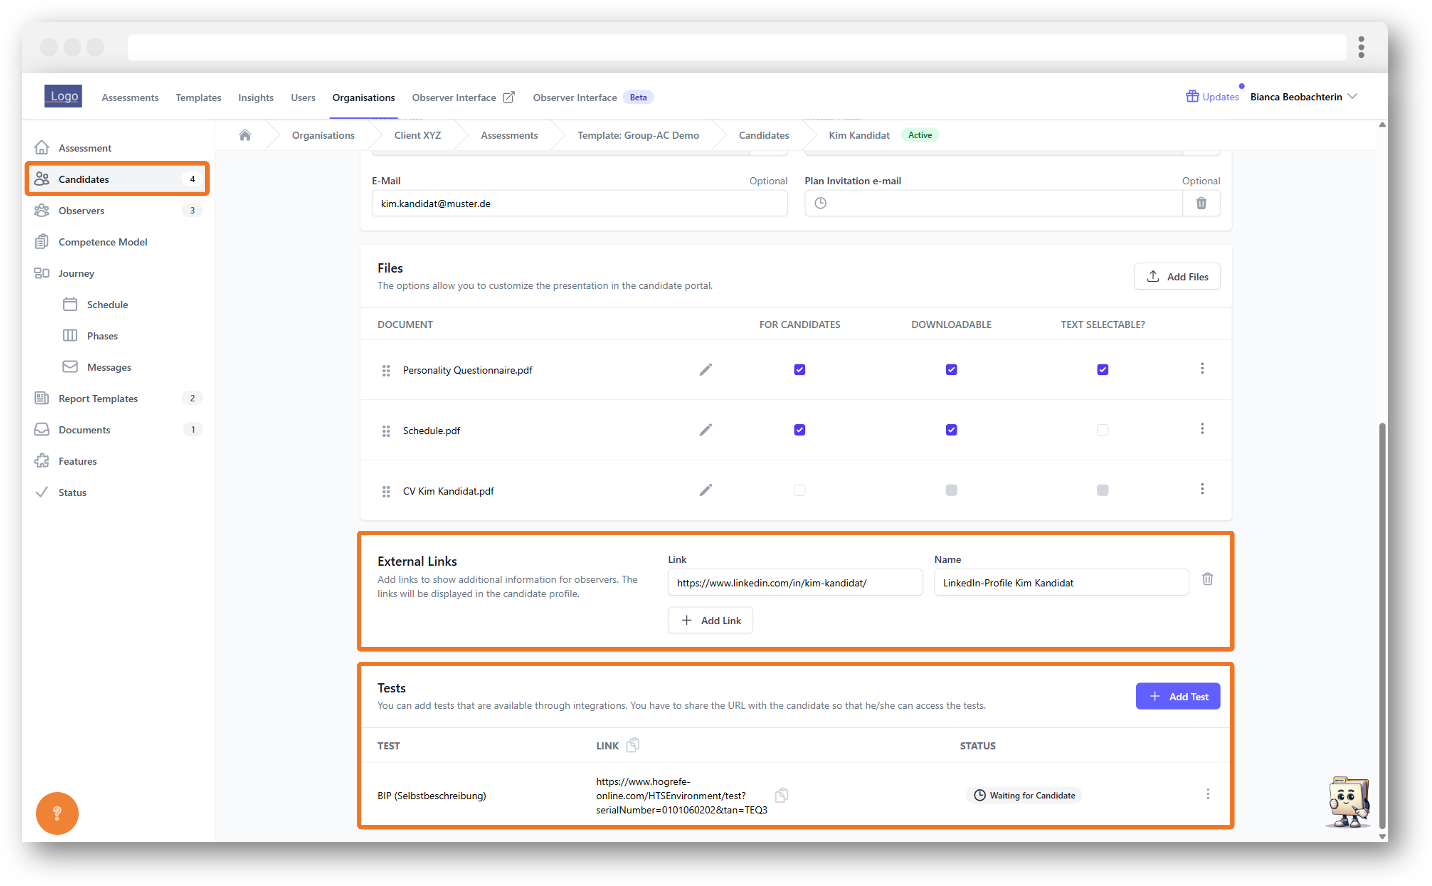This screenshot has width=1432, height=886.
Task: Open the Updates gift icon
Action: [1192, 96]
